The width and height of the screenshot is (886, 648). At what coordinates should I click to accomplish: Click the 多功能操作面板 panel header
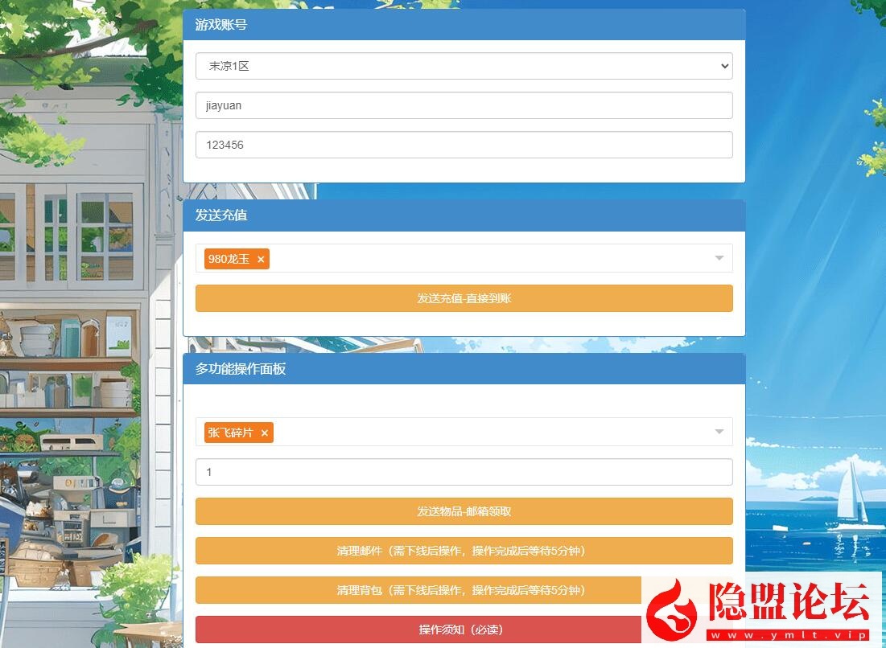tap(464, 369)
